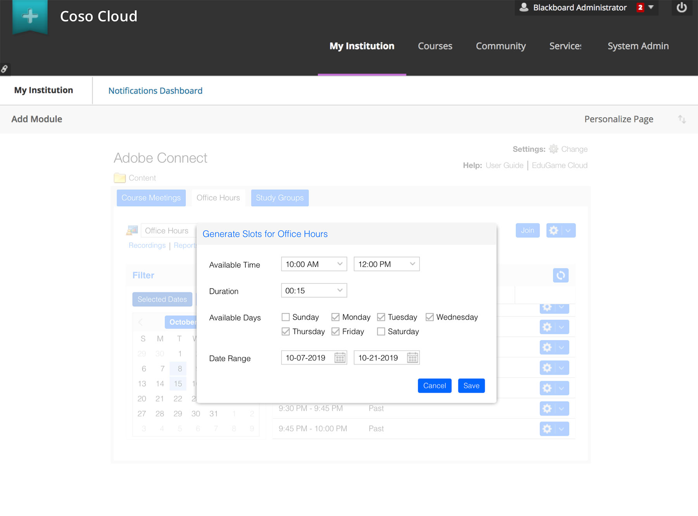698x516 pixels.
Task: Click the refresh slots button icon
Action: (x=560, y=275)
